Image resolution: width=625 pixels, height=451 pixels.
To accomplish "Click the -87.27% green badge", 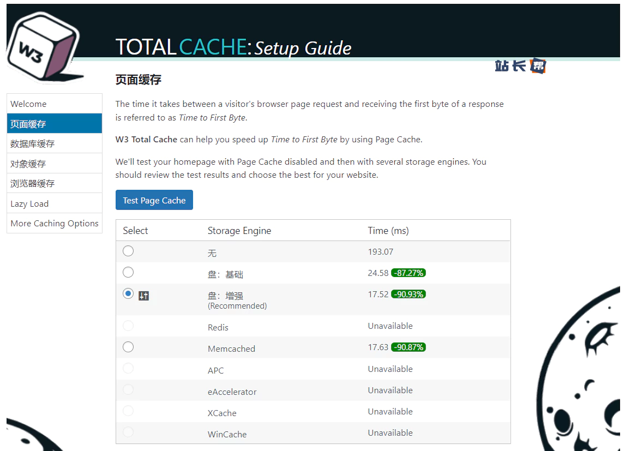I will coord(408,273).
